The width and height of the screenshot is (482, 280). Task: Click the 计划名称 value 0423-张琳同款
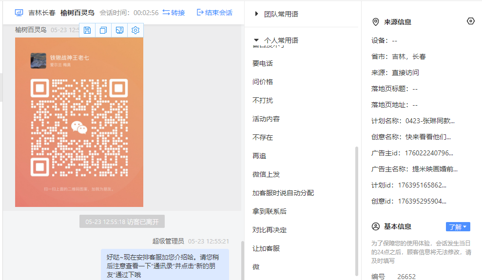(430, 121)
